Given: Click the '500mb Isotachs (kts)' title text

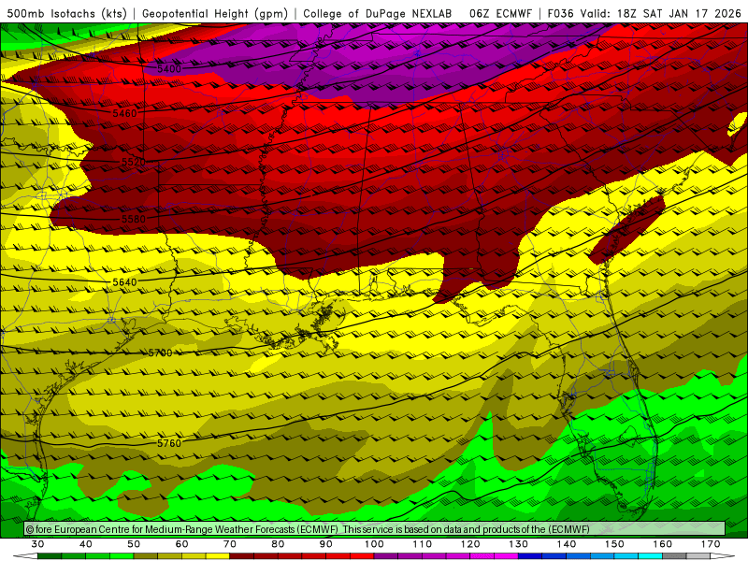Looking at the screenshot, I should point(66,13).
